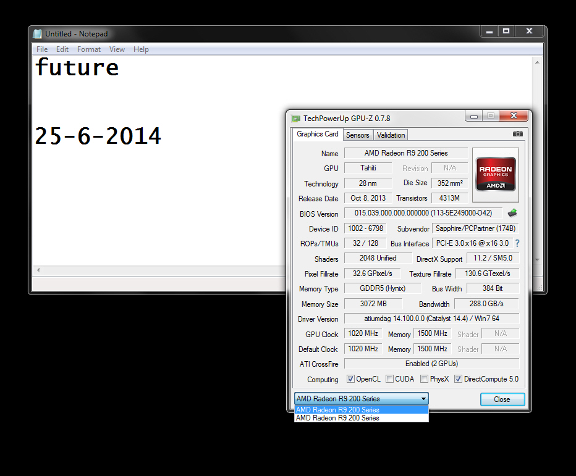
Task: Click the BIOS Version value field
Action: click(x=423, y=213)
